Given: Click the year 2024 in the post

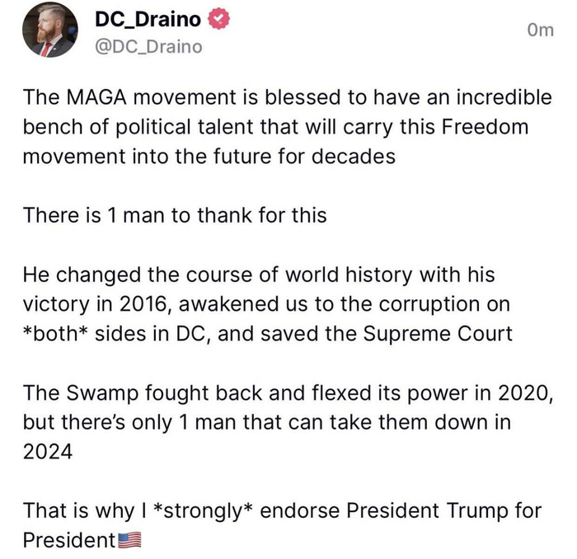Looking at the screenshot, I should [48, 452].
